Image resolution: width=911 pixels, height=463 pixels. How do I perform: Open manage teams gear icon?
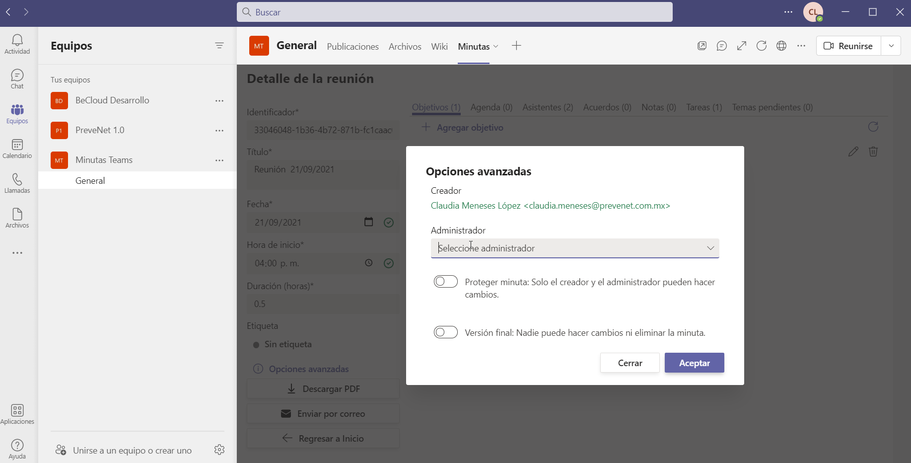coord(219,450)
